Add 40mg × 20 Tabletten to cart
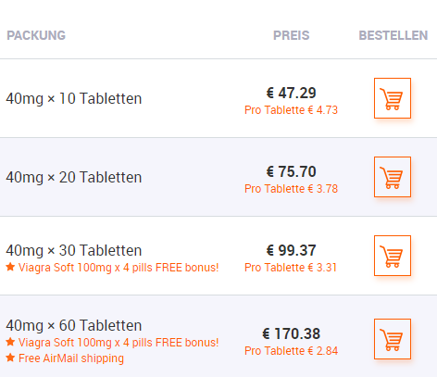The width and height of the screenshot is (437, 377). pyautogui.click(x=393, y=177)
